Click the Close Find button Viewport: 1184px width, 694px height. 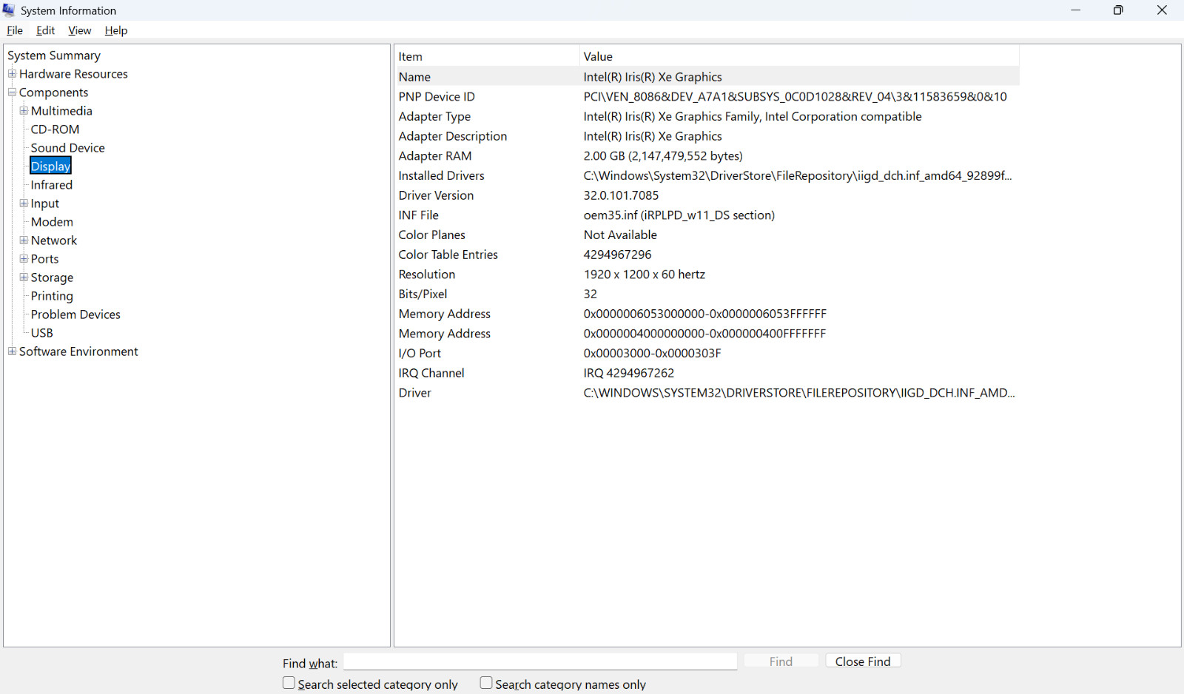click(863, 661)
